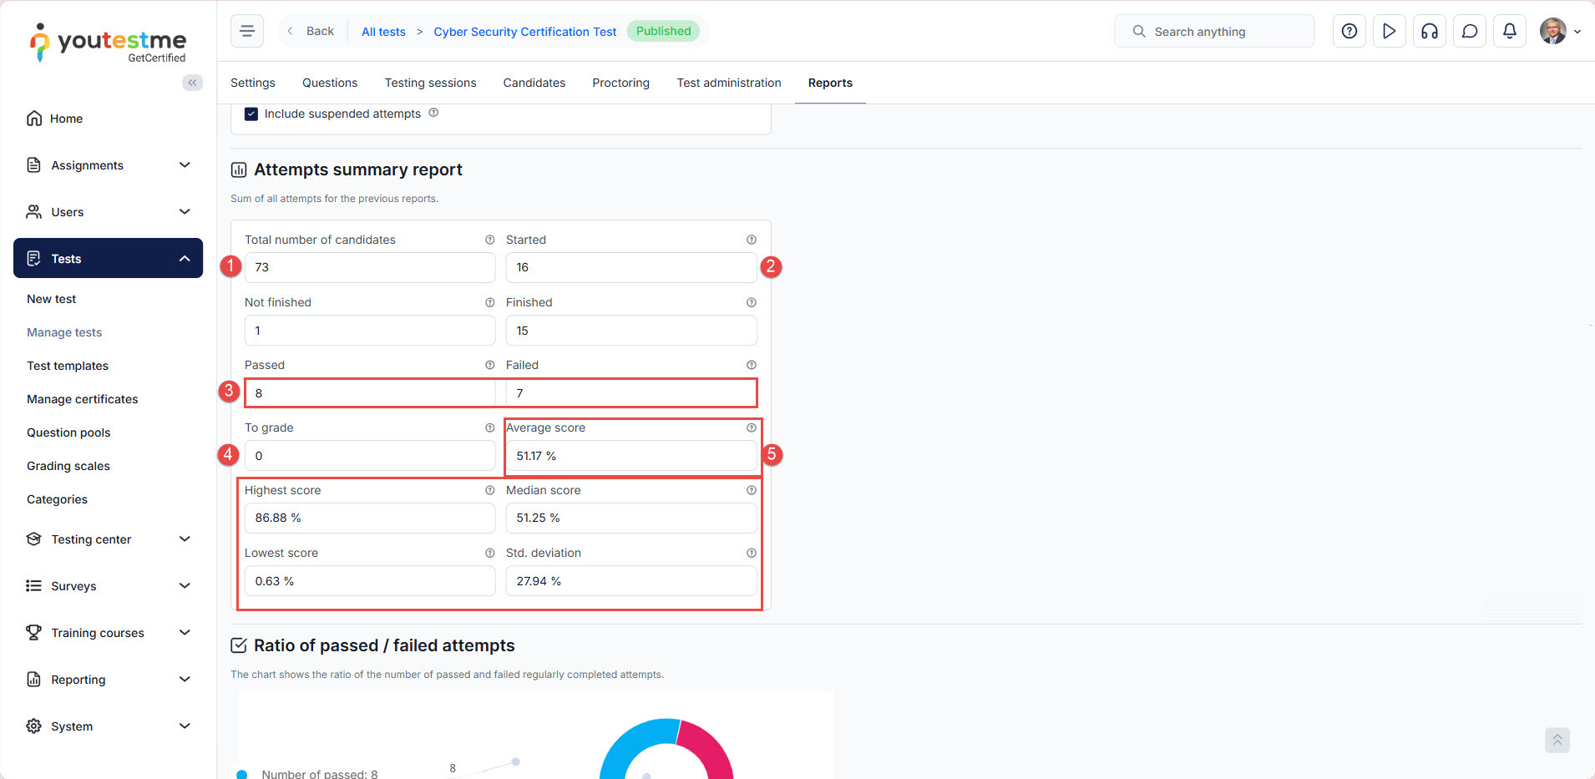Click info icon beside Average score
Image resolution: width=1595 pixels, height=779 pixels.
pyautogui.click(x=751, y=427)
